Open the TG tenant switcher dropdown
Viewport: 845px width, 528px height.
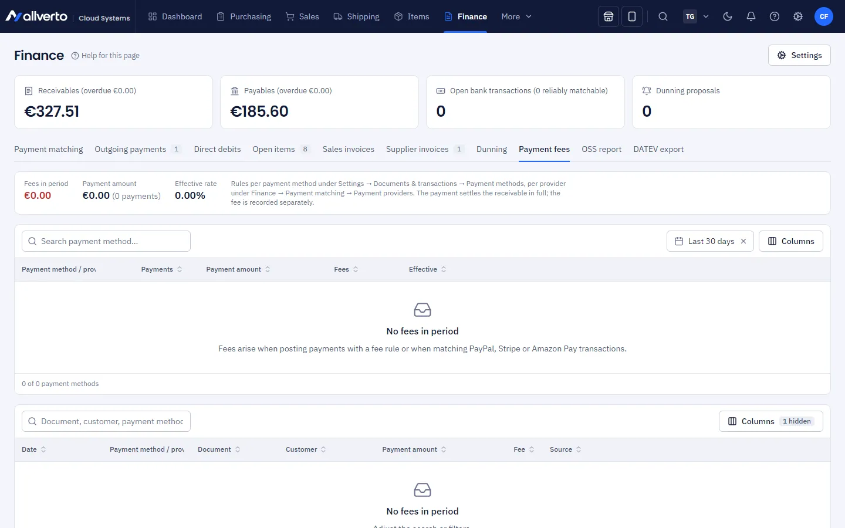(x=697, y=16)
